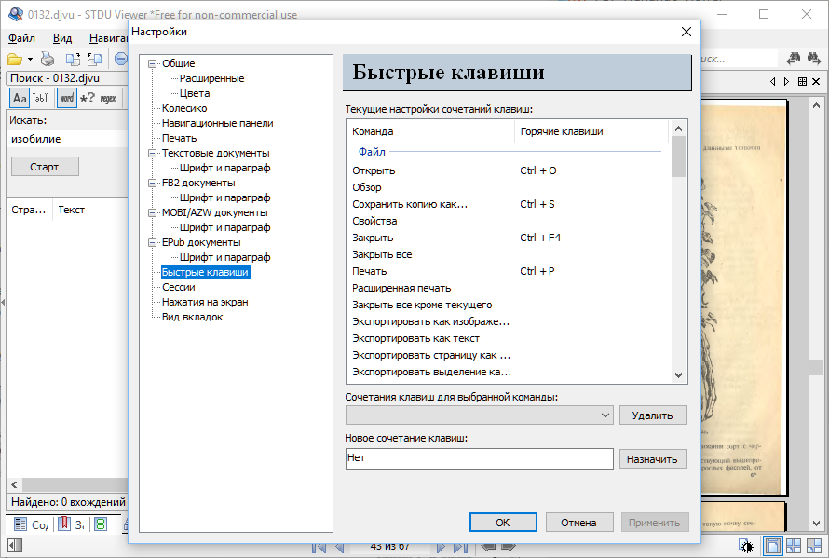
Task: Collapse the 'EPub документы' tree node
Action: pos(153,242)
